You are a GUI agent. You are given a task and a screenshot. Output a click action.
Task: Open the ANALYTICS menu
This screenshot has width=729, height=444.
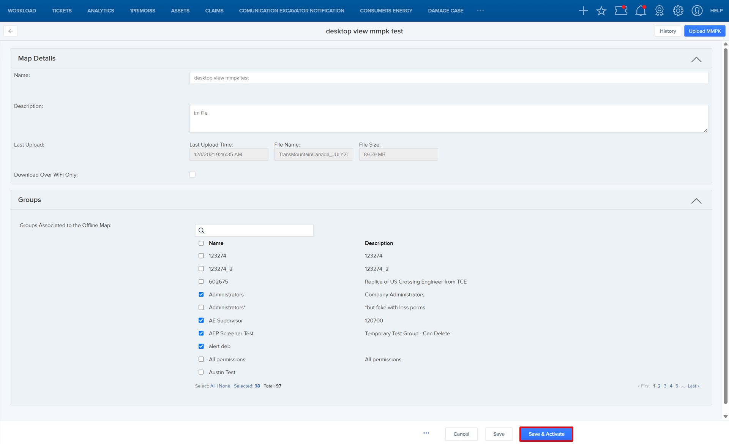(x=101, y=11)
